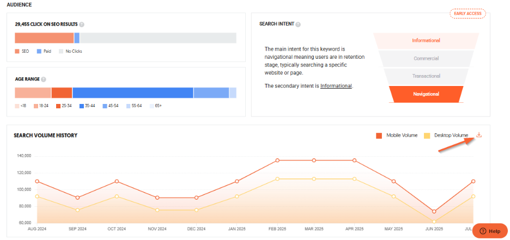Toggle Desktop Volume legend series

pyautogui.click(x=446, y=136)
